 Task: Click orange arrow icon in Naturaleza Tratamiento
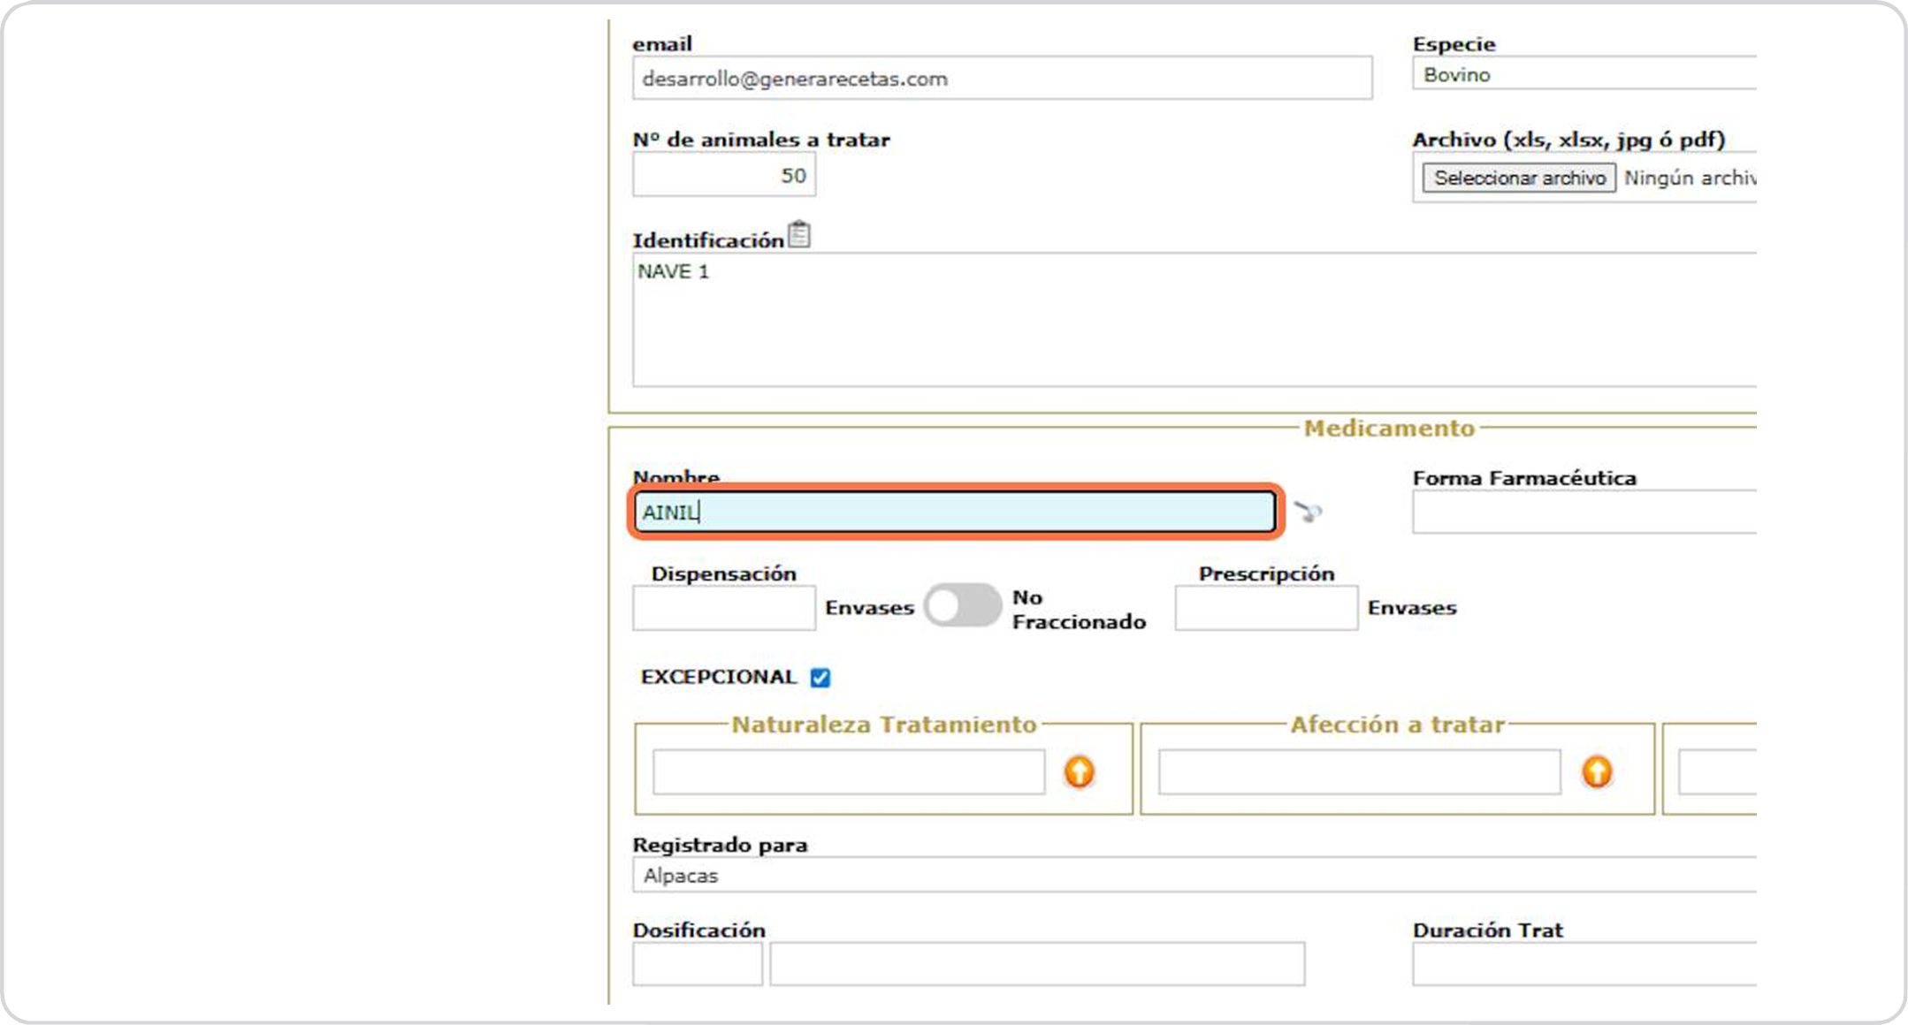pyautogui.click(x=1079, y=772)
